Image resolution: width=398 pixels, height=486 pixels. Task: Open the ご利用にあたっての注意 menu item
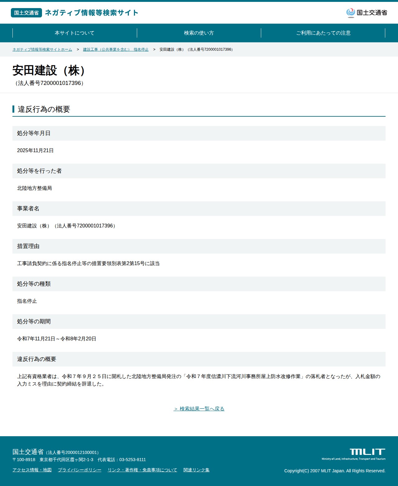pos(323,33)
